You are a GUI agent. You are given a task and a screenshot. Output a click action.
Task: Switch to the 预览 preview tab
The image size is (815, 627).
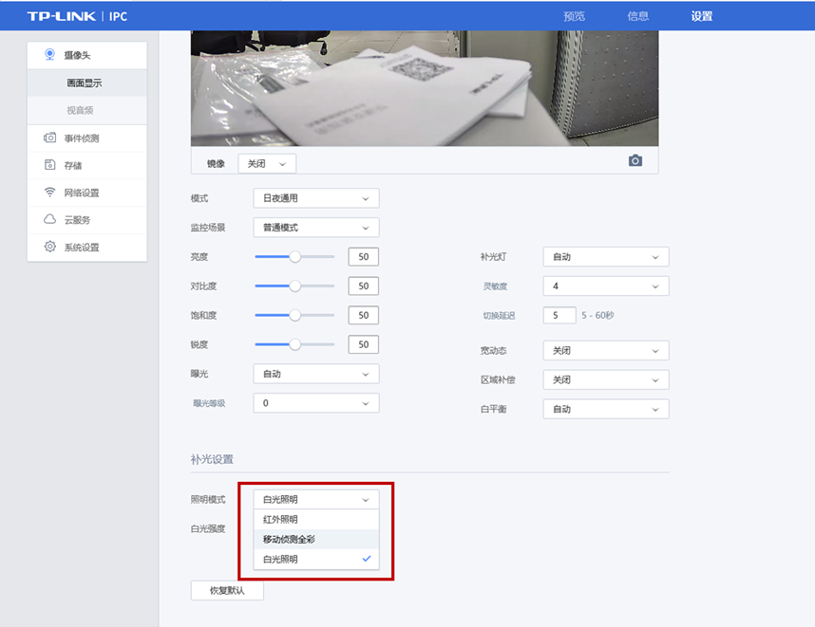tap(574, 16)
